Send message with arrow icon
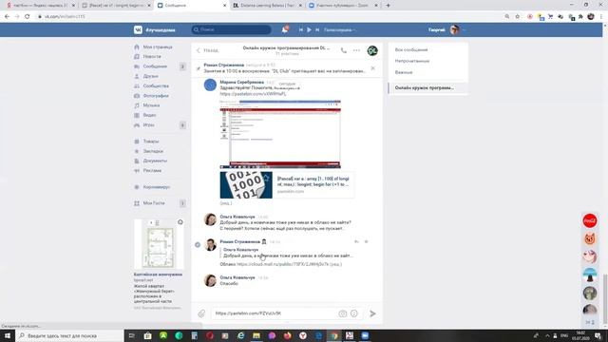Viewport: 608px width, 342px height. click(x=372, y=313)
